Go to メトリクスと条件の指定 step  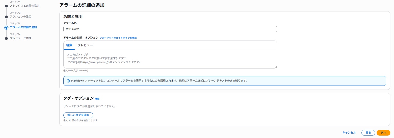[25, 6]
